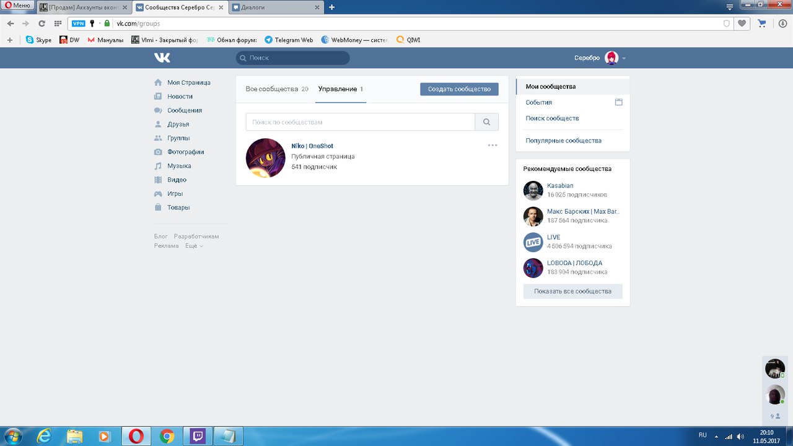Click the heart bookmark icon in address bar
The height and width of the screenshot is (446, 793).
point(742,24)
